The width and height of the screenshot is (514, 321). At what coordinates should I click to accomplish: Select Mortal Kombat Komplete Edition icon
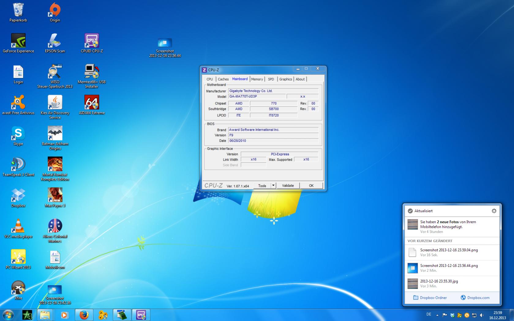55,169
